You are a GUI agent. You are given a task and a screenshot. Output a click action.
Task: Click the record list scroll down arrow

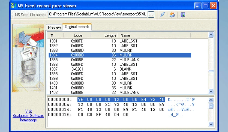[211, 91]
